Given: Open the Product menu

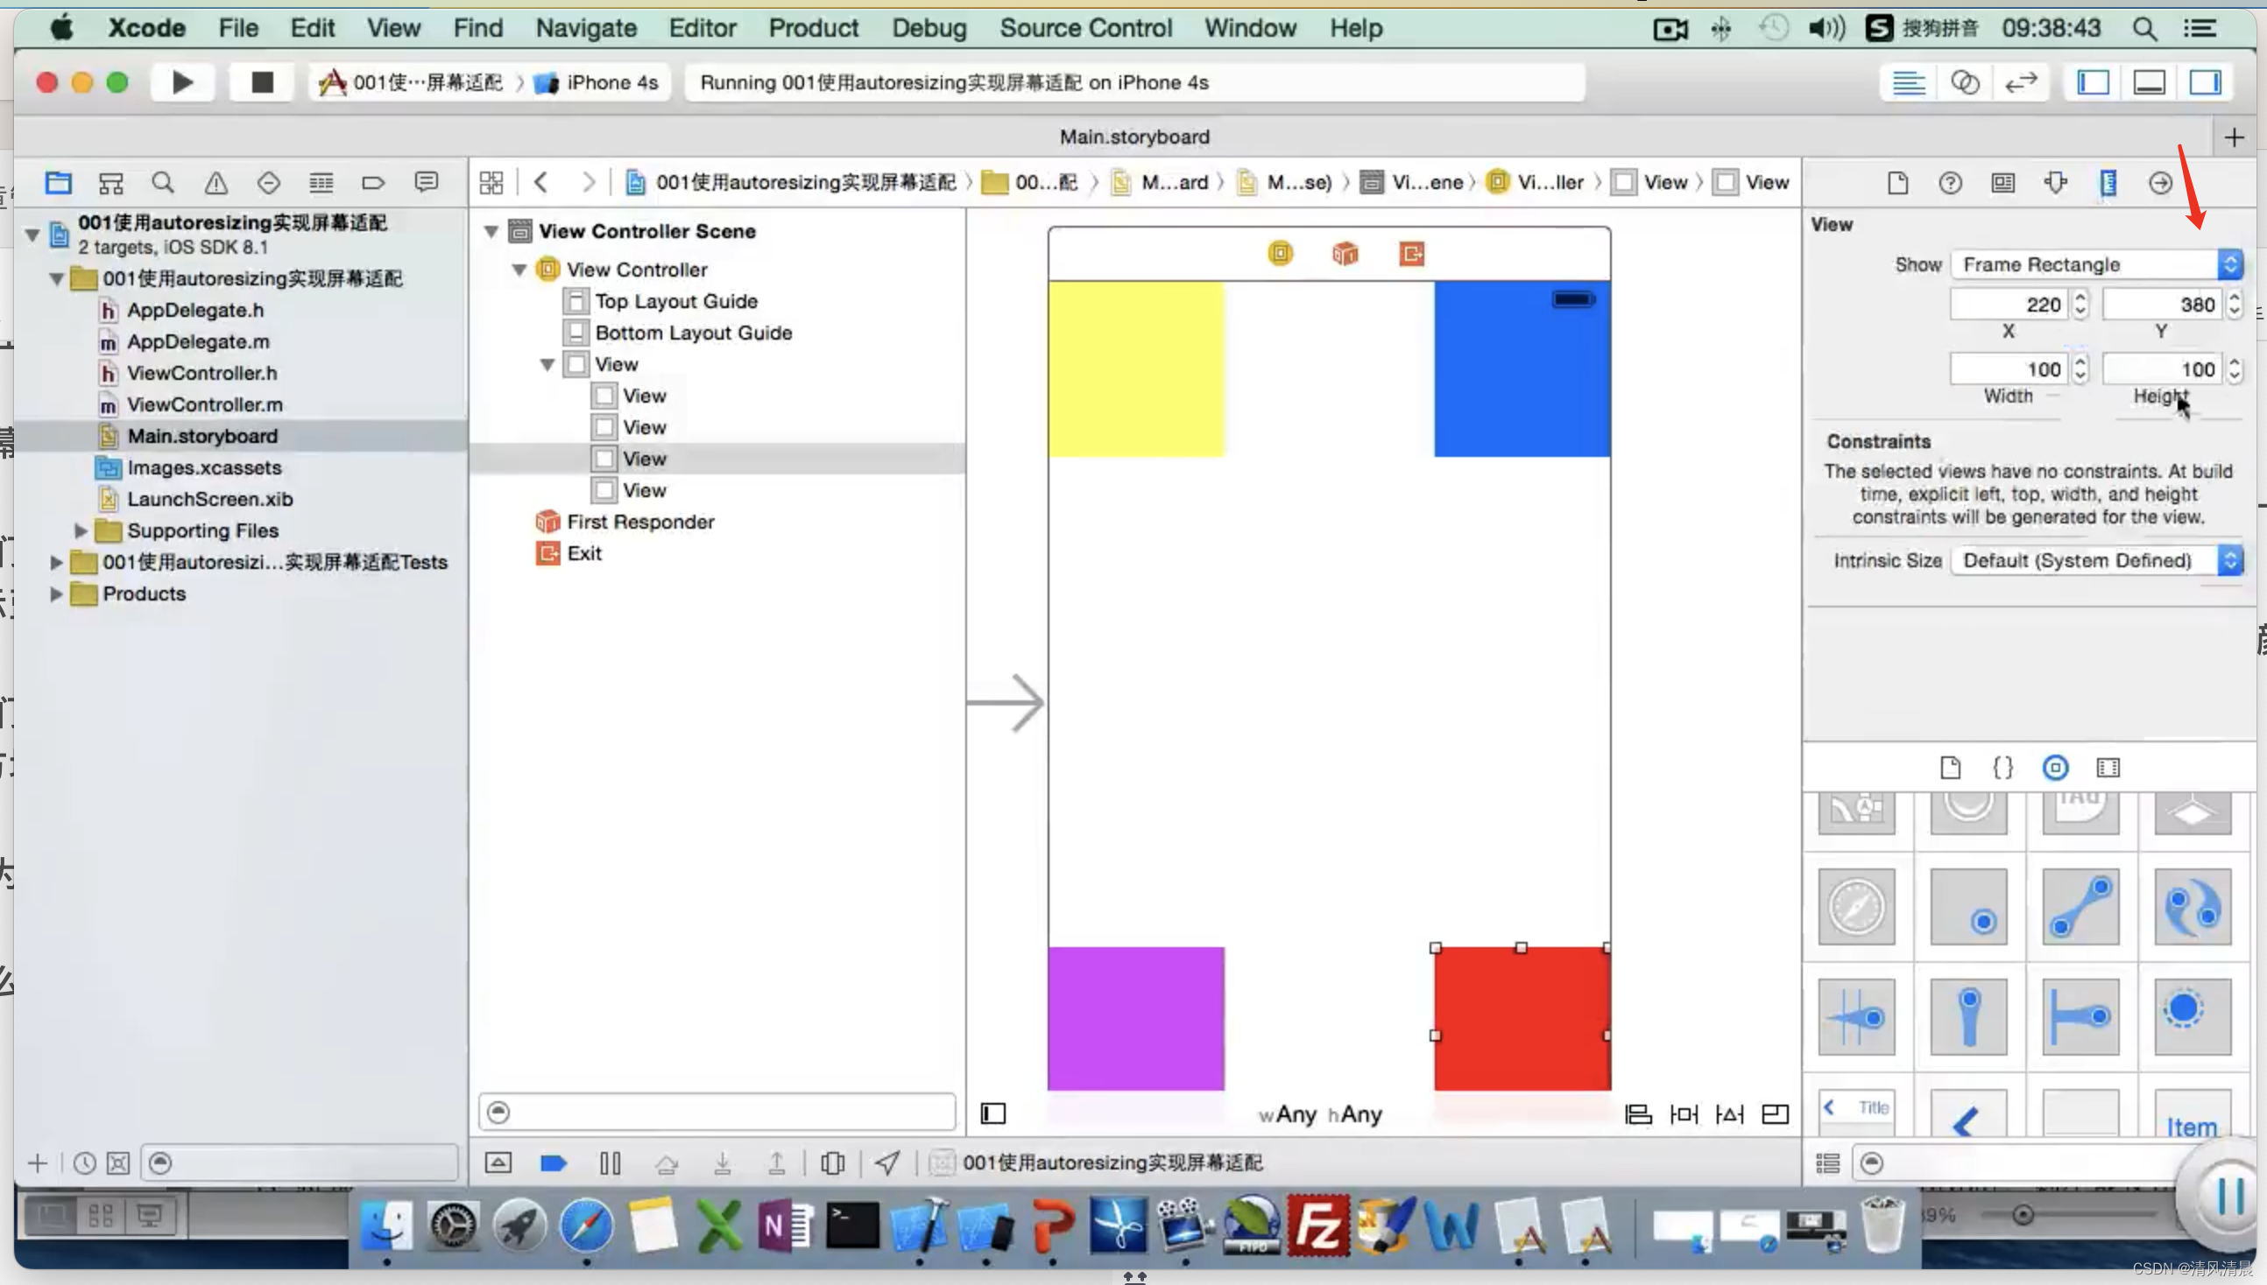Looking at the screenshot, I should click(x=813, y=28).
